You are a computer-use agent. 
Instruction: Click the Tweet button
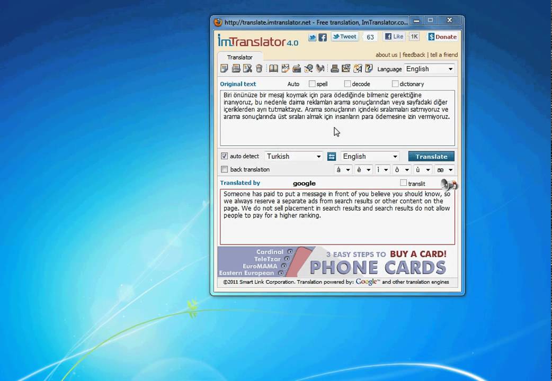[345, 37]
